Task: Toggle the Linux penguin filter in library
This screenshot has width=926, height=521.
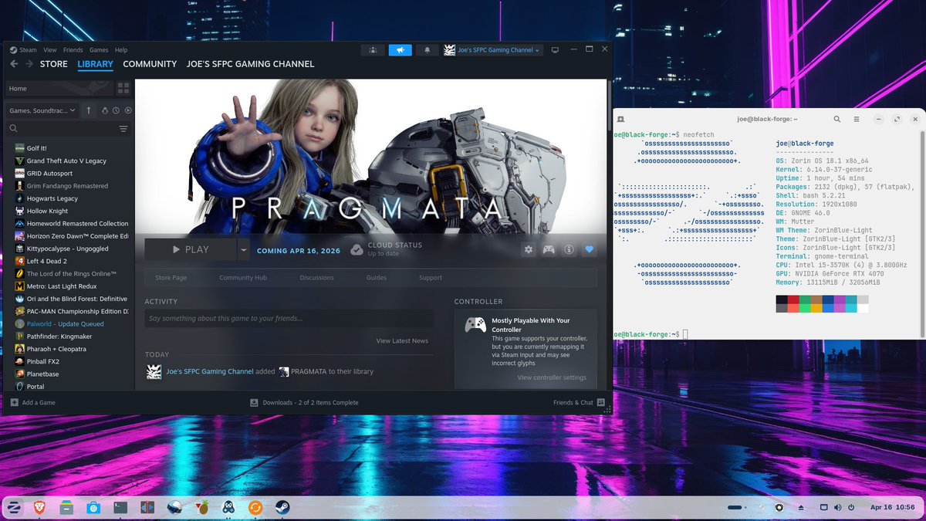Action: pyautogui.click(x=105, y=110)
